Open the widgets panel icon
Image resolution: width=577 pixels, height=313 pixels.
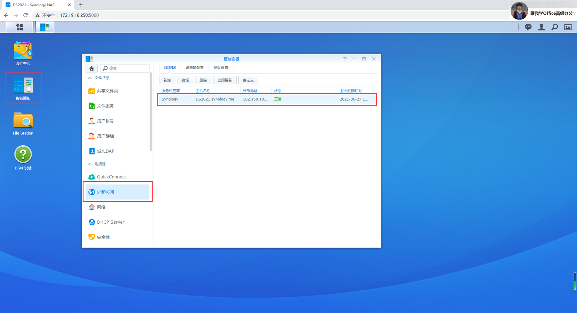tap(568, 27)
